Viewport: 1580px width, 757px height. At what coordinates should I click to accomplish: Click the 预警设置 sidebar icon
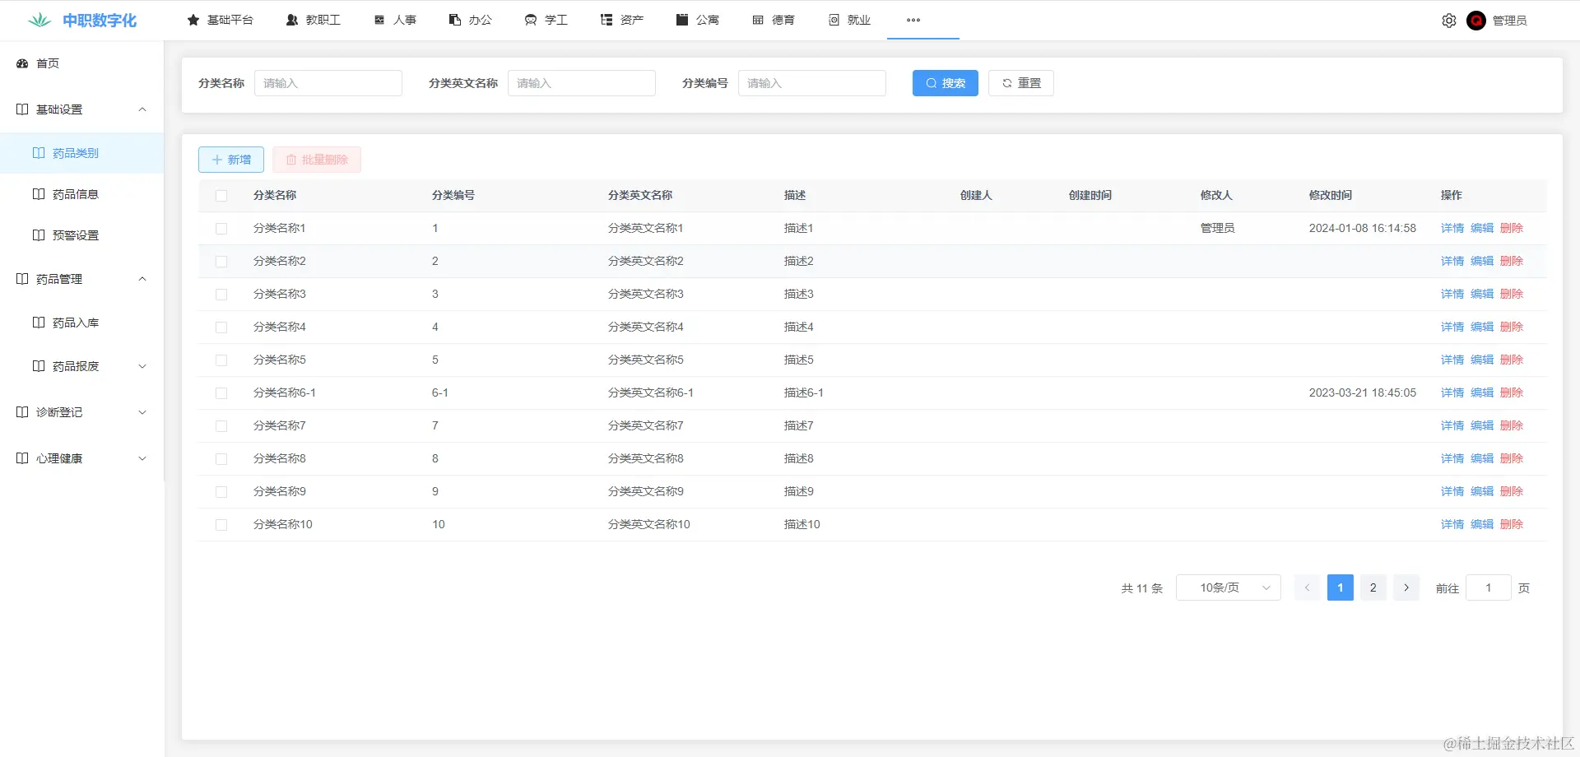[x=39, y=235]
